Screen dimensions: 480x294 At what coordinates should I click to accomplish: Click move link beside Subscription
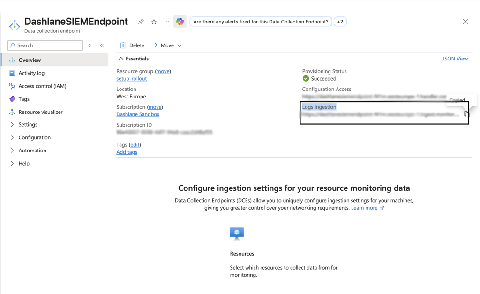point(155,107)
